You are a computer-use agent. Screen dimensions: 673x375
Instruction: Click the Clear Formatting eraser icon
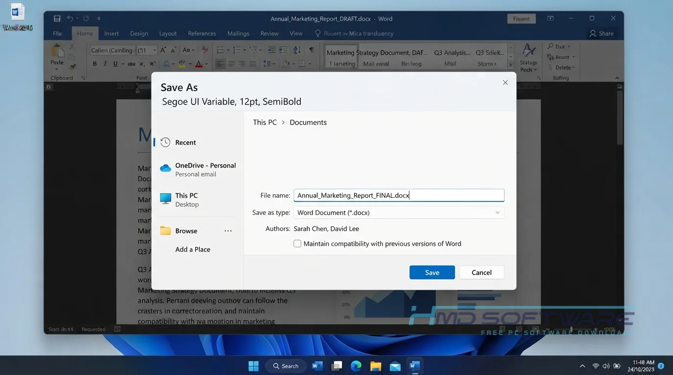click(x=205, y=50)
